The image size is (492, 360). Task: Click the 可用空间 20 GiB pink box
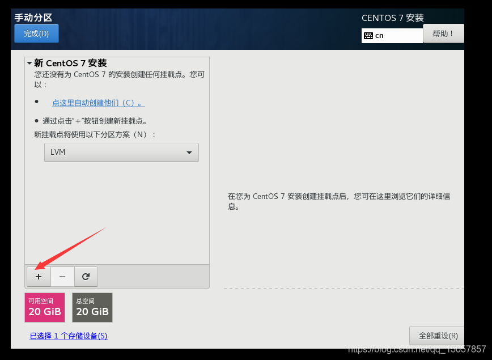tap(45, 308)
